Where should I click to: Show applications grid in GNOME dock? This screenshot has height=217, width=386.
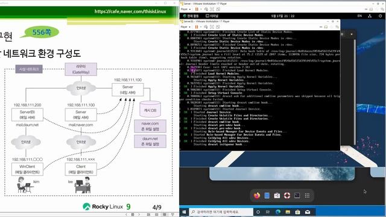point(307,195)
